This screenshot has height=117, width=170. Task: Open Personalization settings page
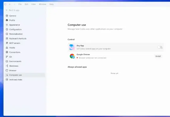click(25, 34)
